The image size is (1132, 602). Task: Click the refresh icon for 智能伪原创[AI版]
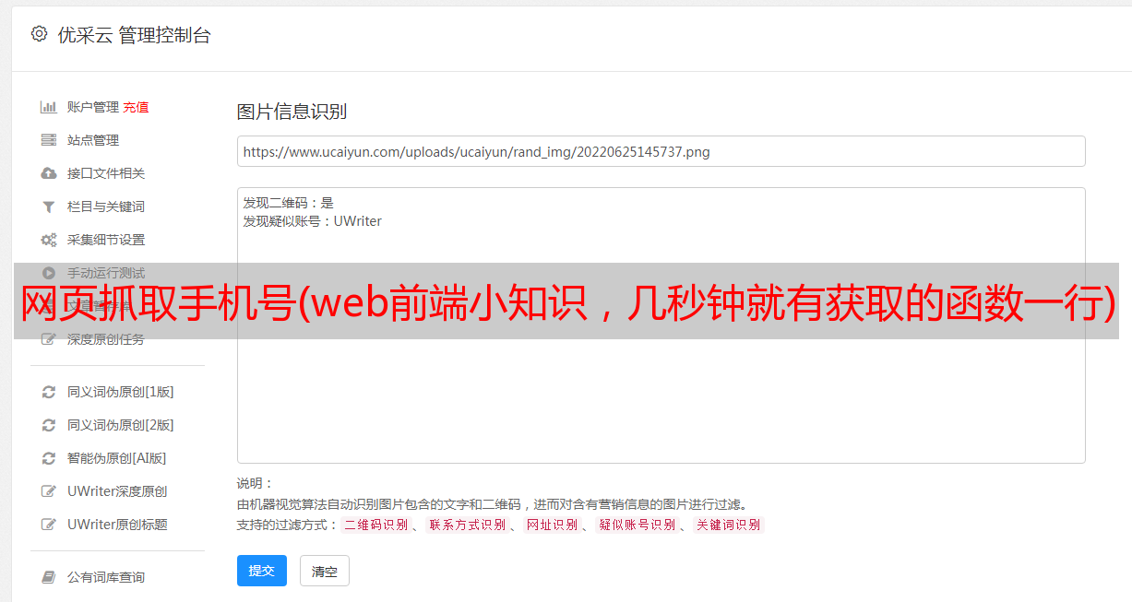tap(49, 458)
